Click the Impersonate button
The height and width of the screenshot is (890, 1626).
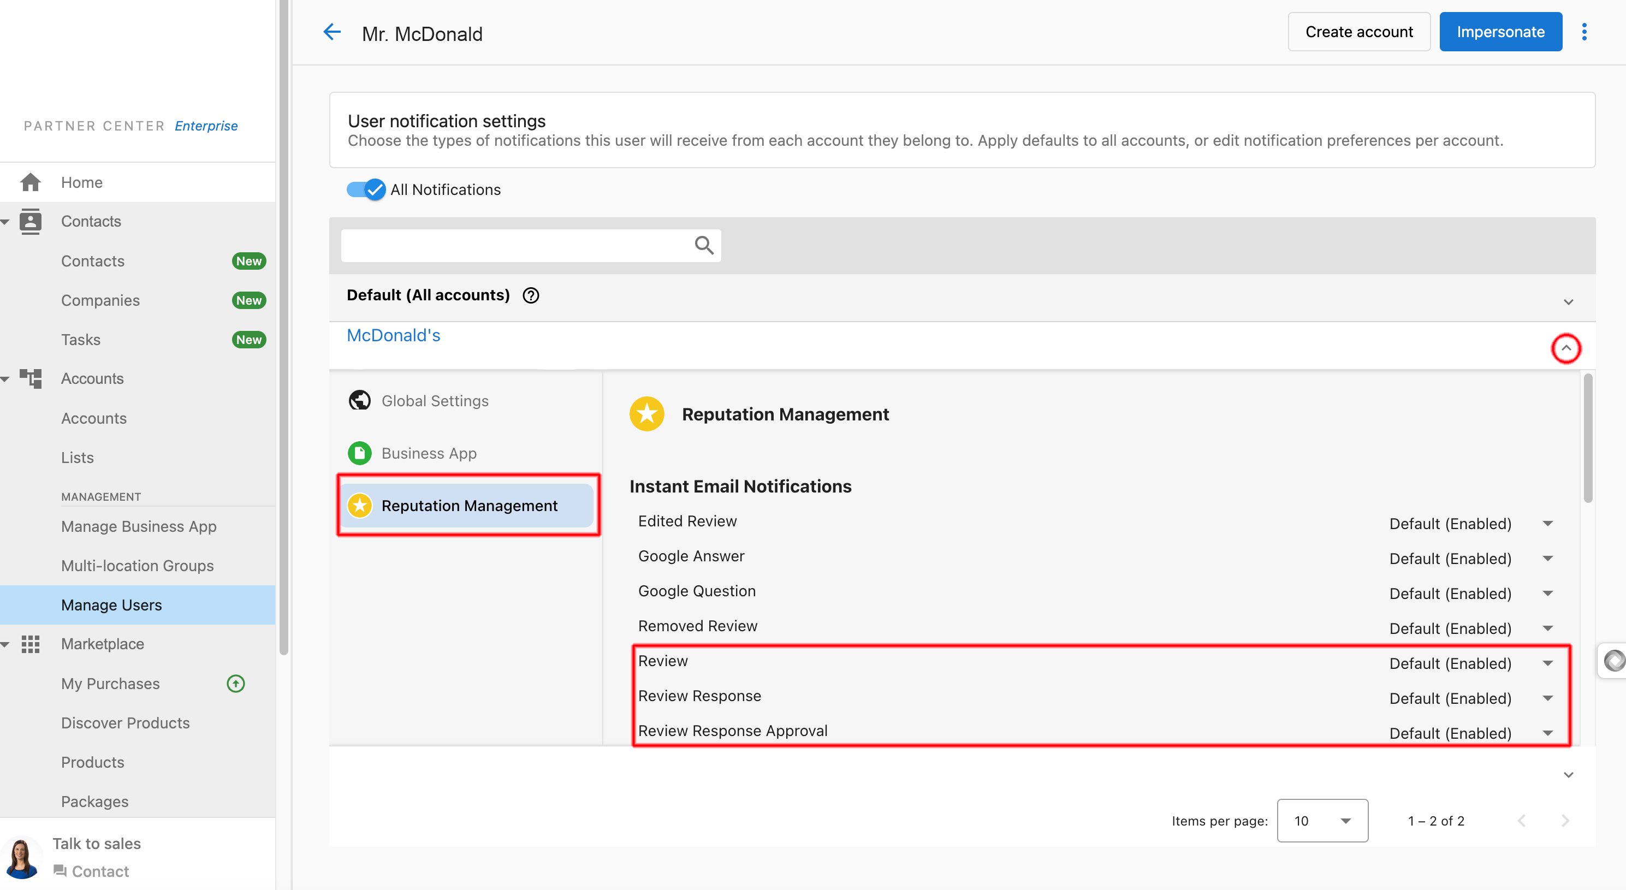click(1500, 32)
